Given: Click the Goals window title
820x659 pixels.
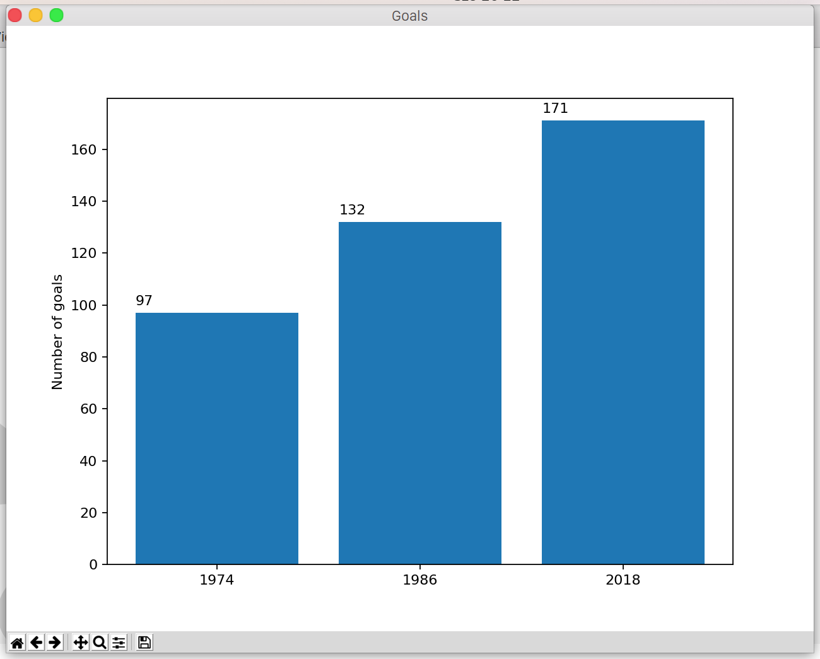Looking at the screenshot, I should (x=409, y=16).
